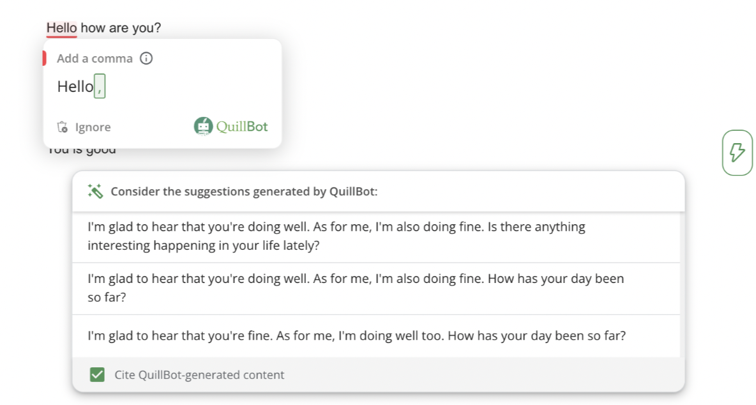The height and width of the screenshot is (405, 756).
Task: Click the red error marker on the card
Action: pyautogui.click(x=45, y=58)
